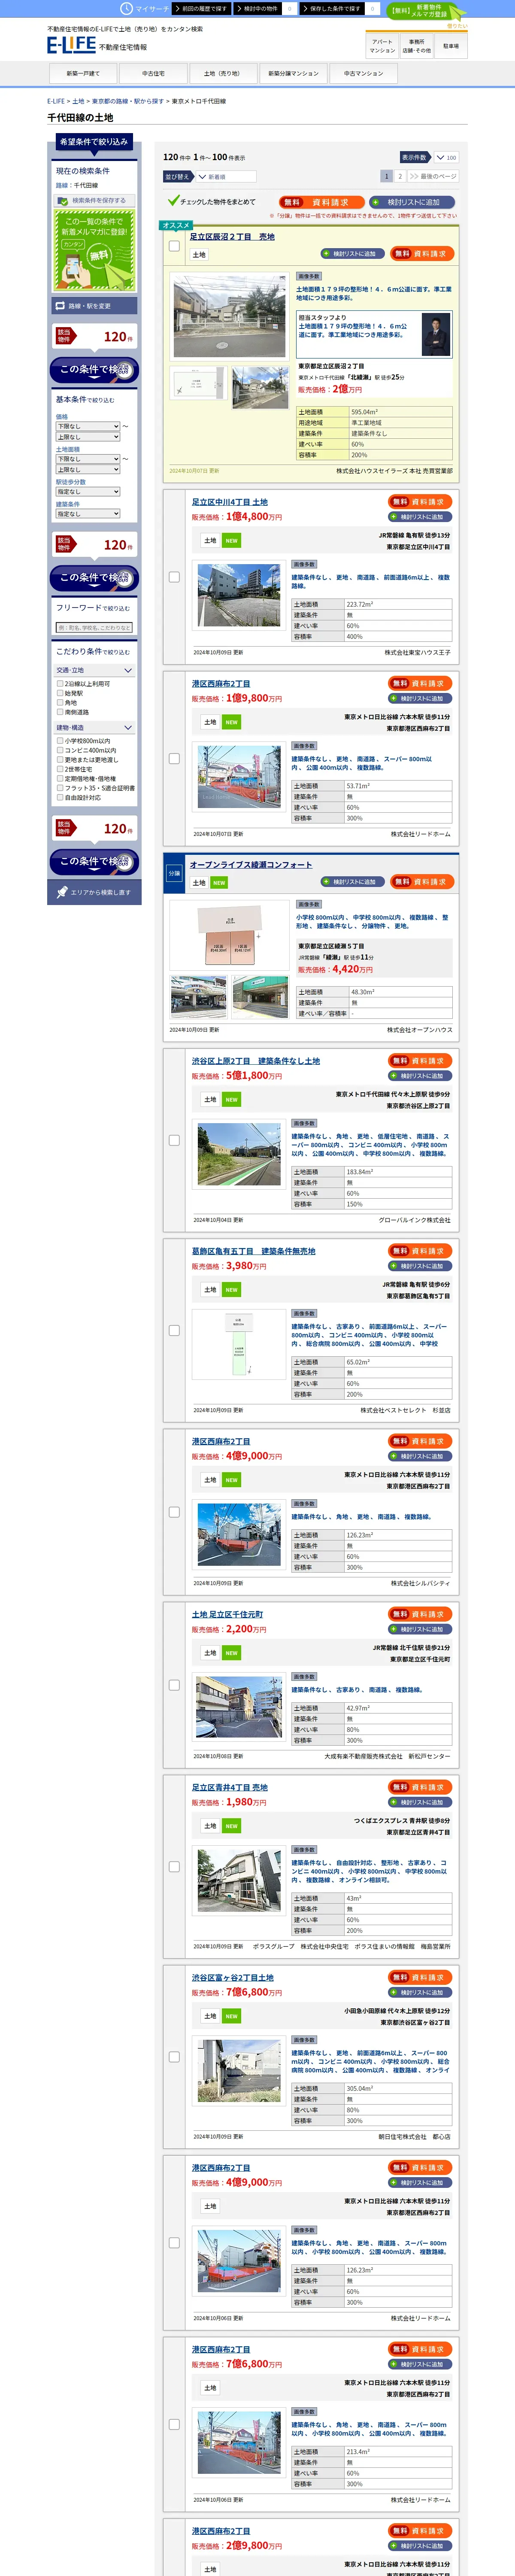Request 資料請求 for 足立区中川4丁目 土地

(x=421, y=502)
